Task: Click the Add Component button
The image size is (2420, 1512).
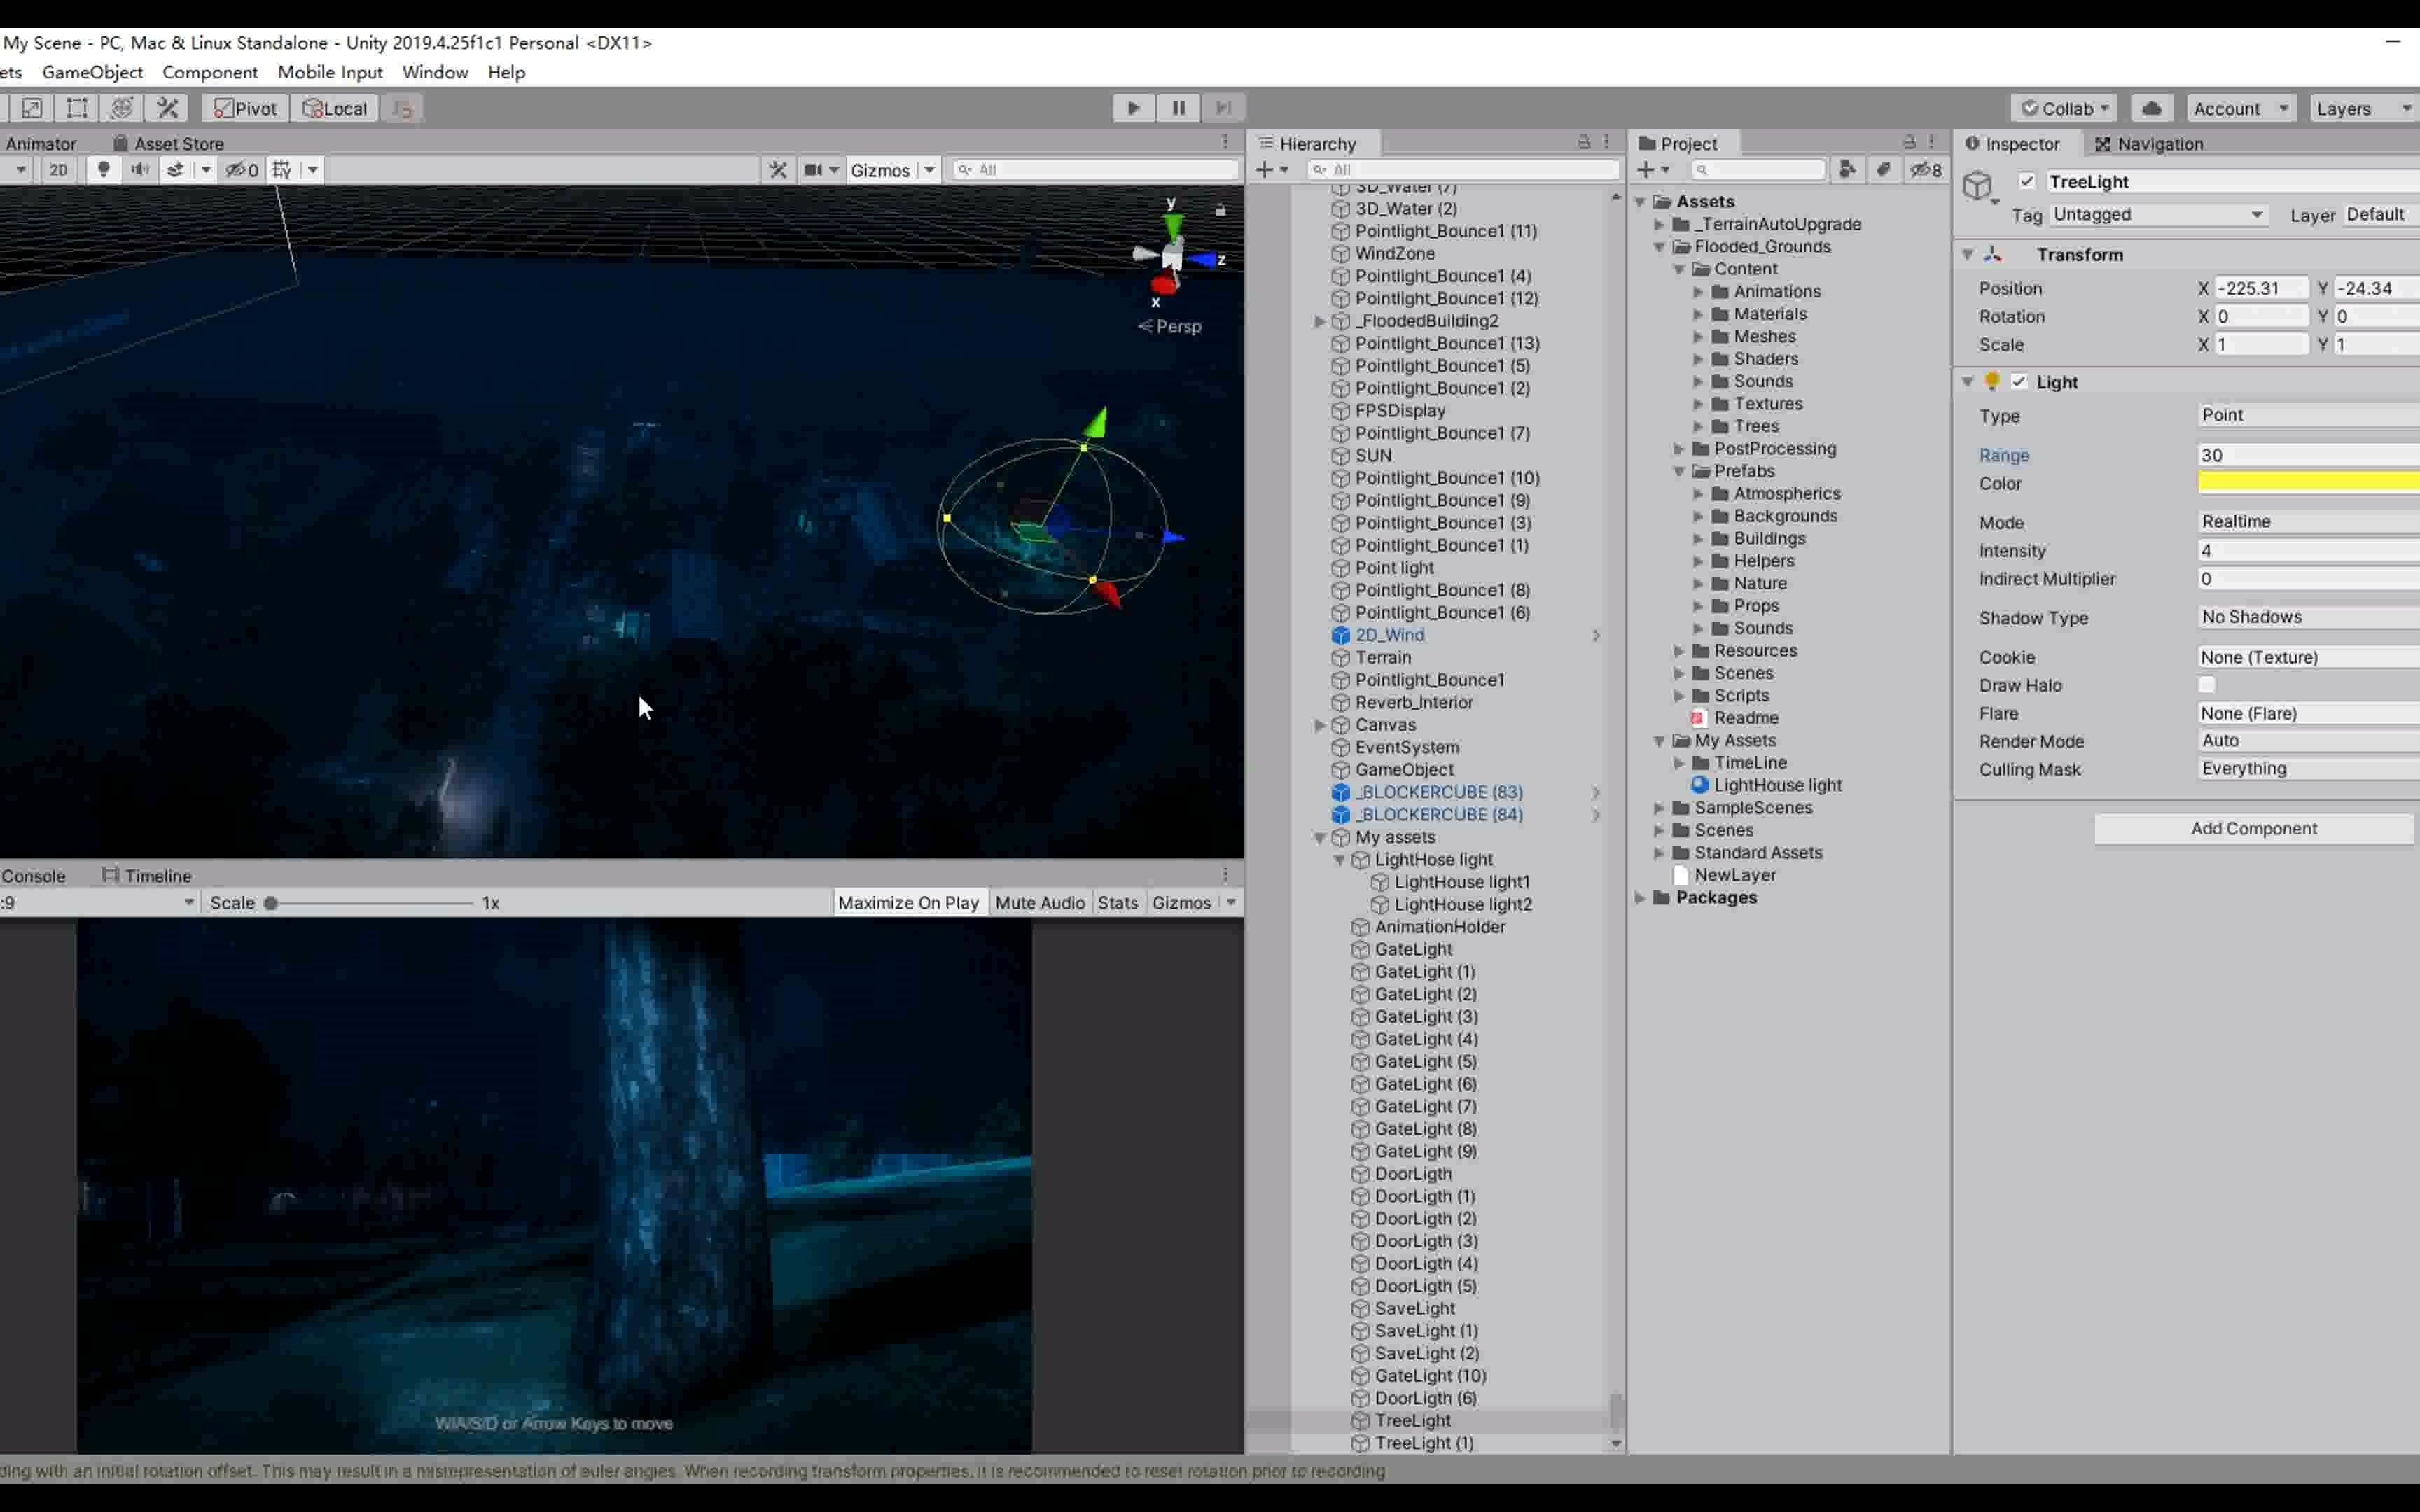Action: tap(2253, 828)
